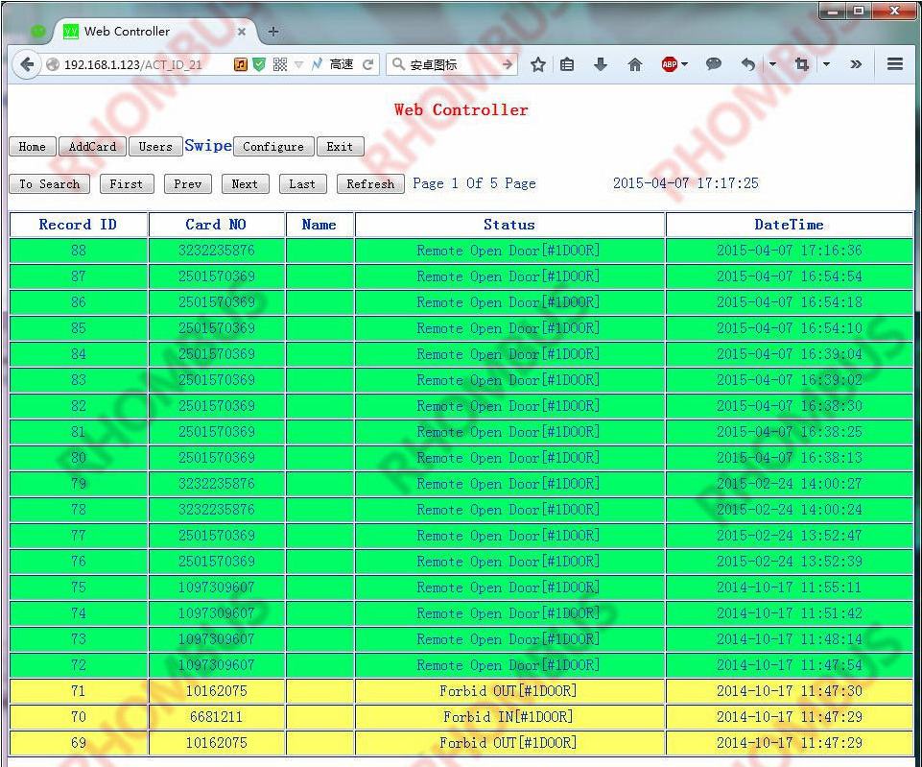Bookmark this page with the star icon

[538, 64]
